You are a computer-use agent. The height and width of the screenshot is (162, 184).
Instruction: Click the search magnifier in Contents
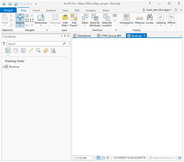[x=64, y=44]
